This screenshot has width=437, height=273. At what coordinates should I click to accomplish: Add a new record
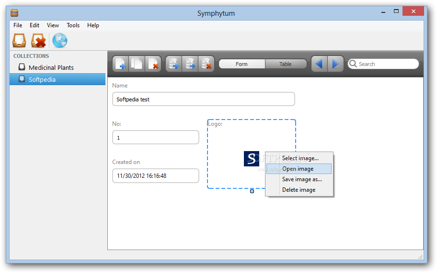[120, 64]
